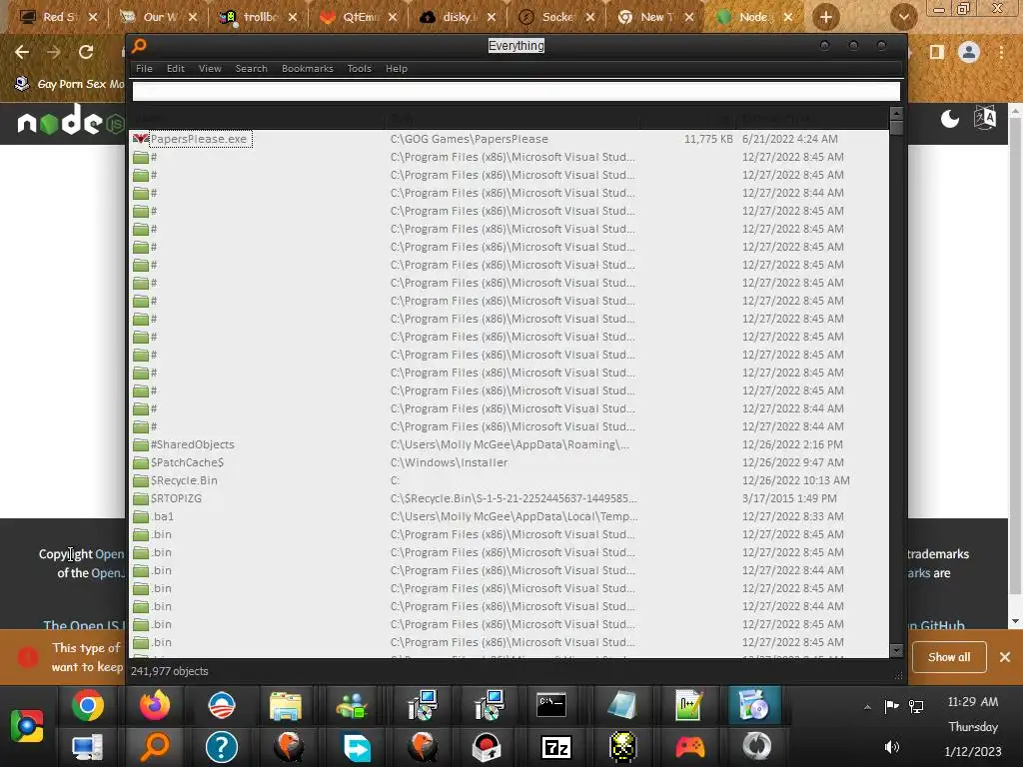
Task: Select the $RTOPIZG folder row
Action: pos(511,498)
